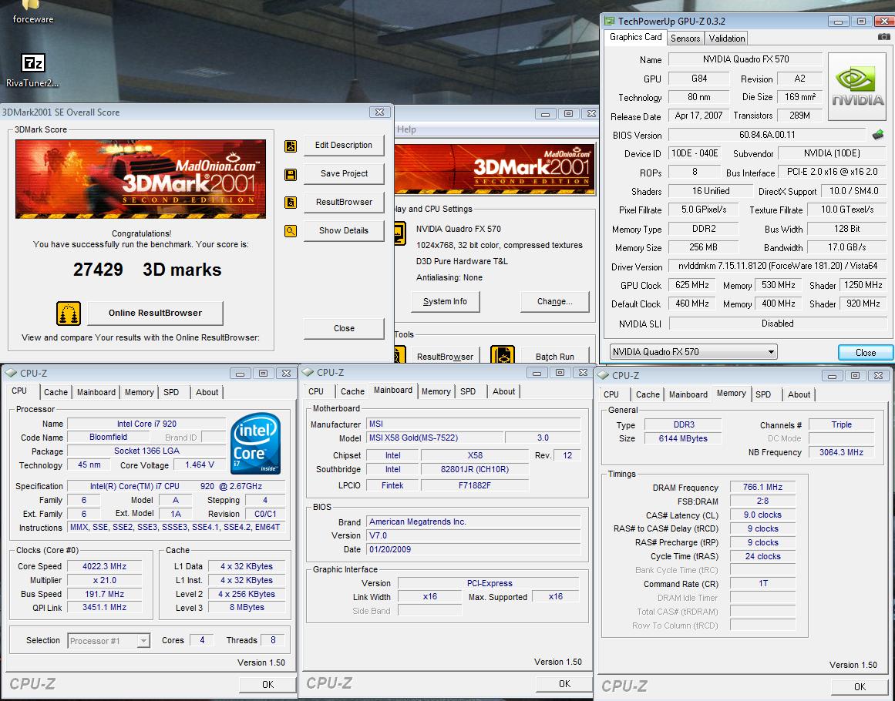Click the CPU-Z Mainboard window title icon

[x=308, y=372]
